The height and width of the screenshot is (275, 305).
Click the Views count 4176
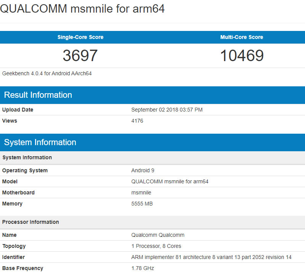(137, 121)
